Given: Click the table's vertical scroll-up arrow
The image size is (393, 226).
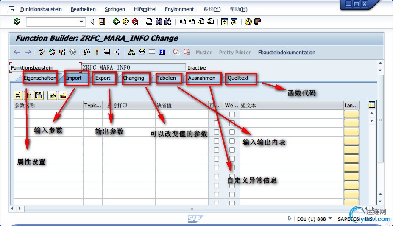Looking at the screenshot, I should (372, 114).
